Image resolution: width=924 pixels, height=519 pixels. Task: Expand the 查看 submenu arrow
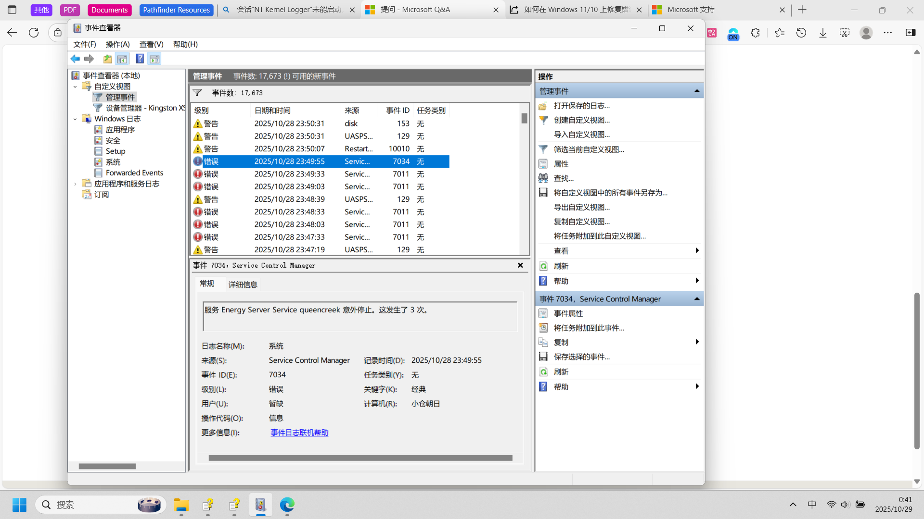[x=697, y=250]
